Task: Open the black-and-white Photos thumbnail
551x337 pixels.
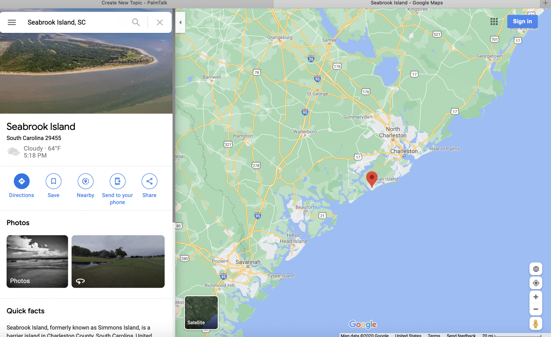Action: [x=37, y=261]
